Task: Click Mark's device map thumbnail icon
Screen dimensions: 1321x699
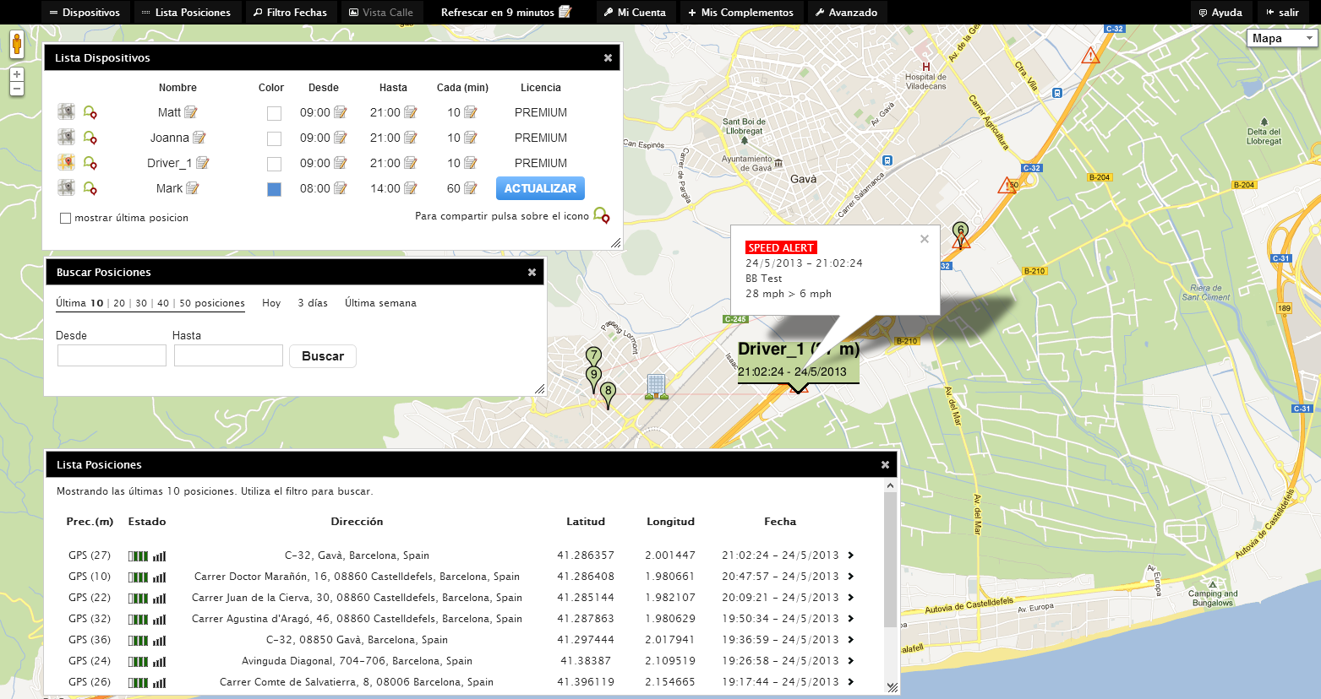Action: (x=66, y=187)
